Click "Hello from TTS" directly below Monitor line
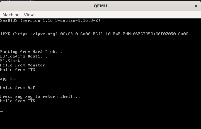 click(x=18, y=70)
